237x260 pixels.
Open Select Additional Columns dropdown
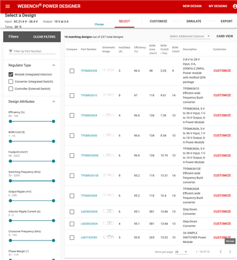[190, 36]
